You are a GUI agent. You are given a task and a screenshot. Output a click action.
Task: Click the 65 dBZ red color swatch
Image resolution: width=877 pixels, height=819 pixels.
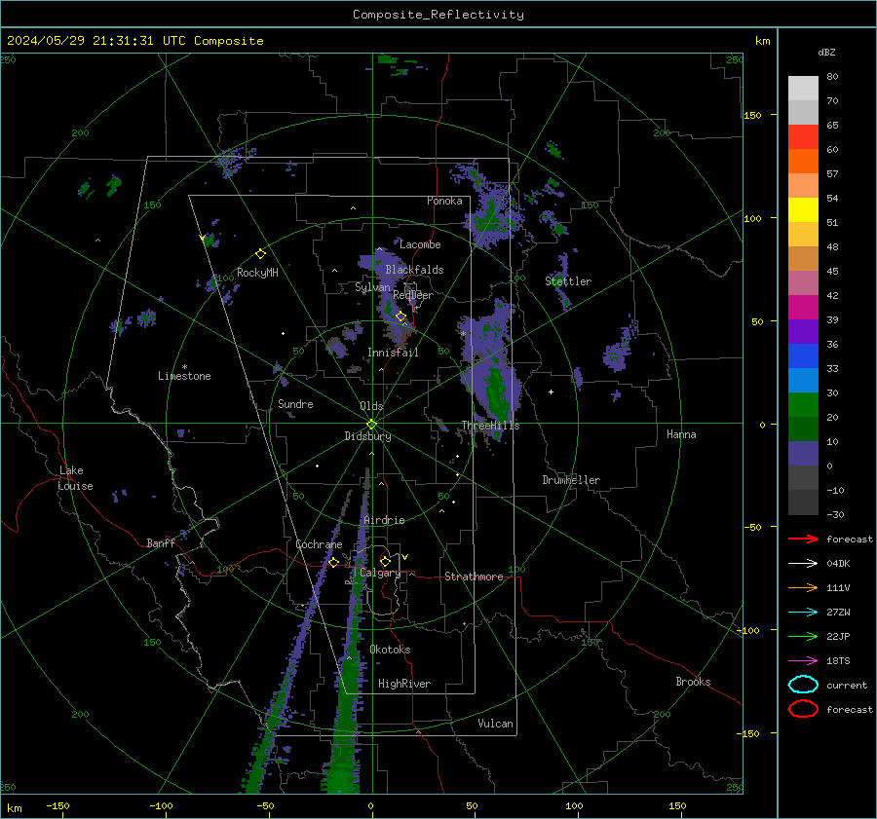coord(803,137)
